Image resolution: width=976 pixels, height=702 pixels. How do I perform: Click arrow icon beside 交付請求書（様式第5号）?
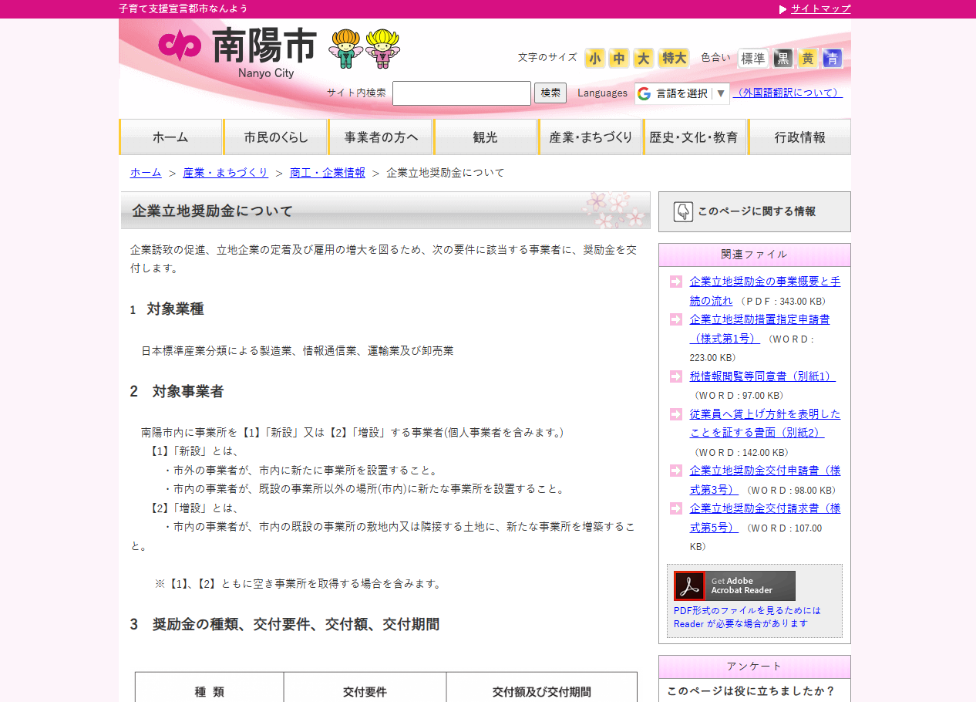(x=676, y=508)
